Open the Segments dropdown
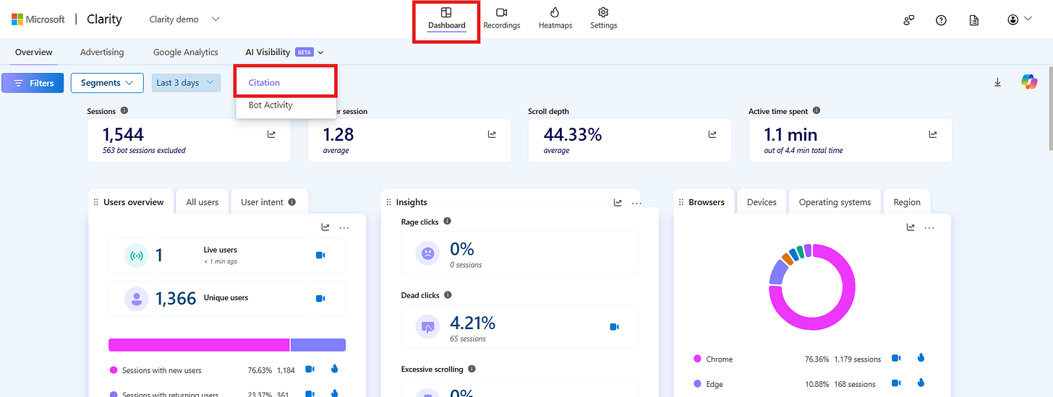Viewport: 1053px width, 397px height. [107, 83]
